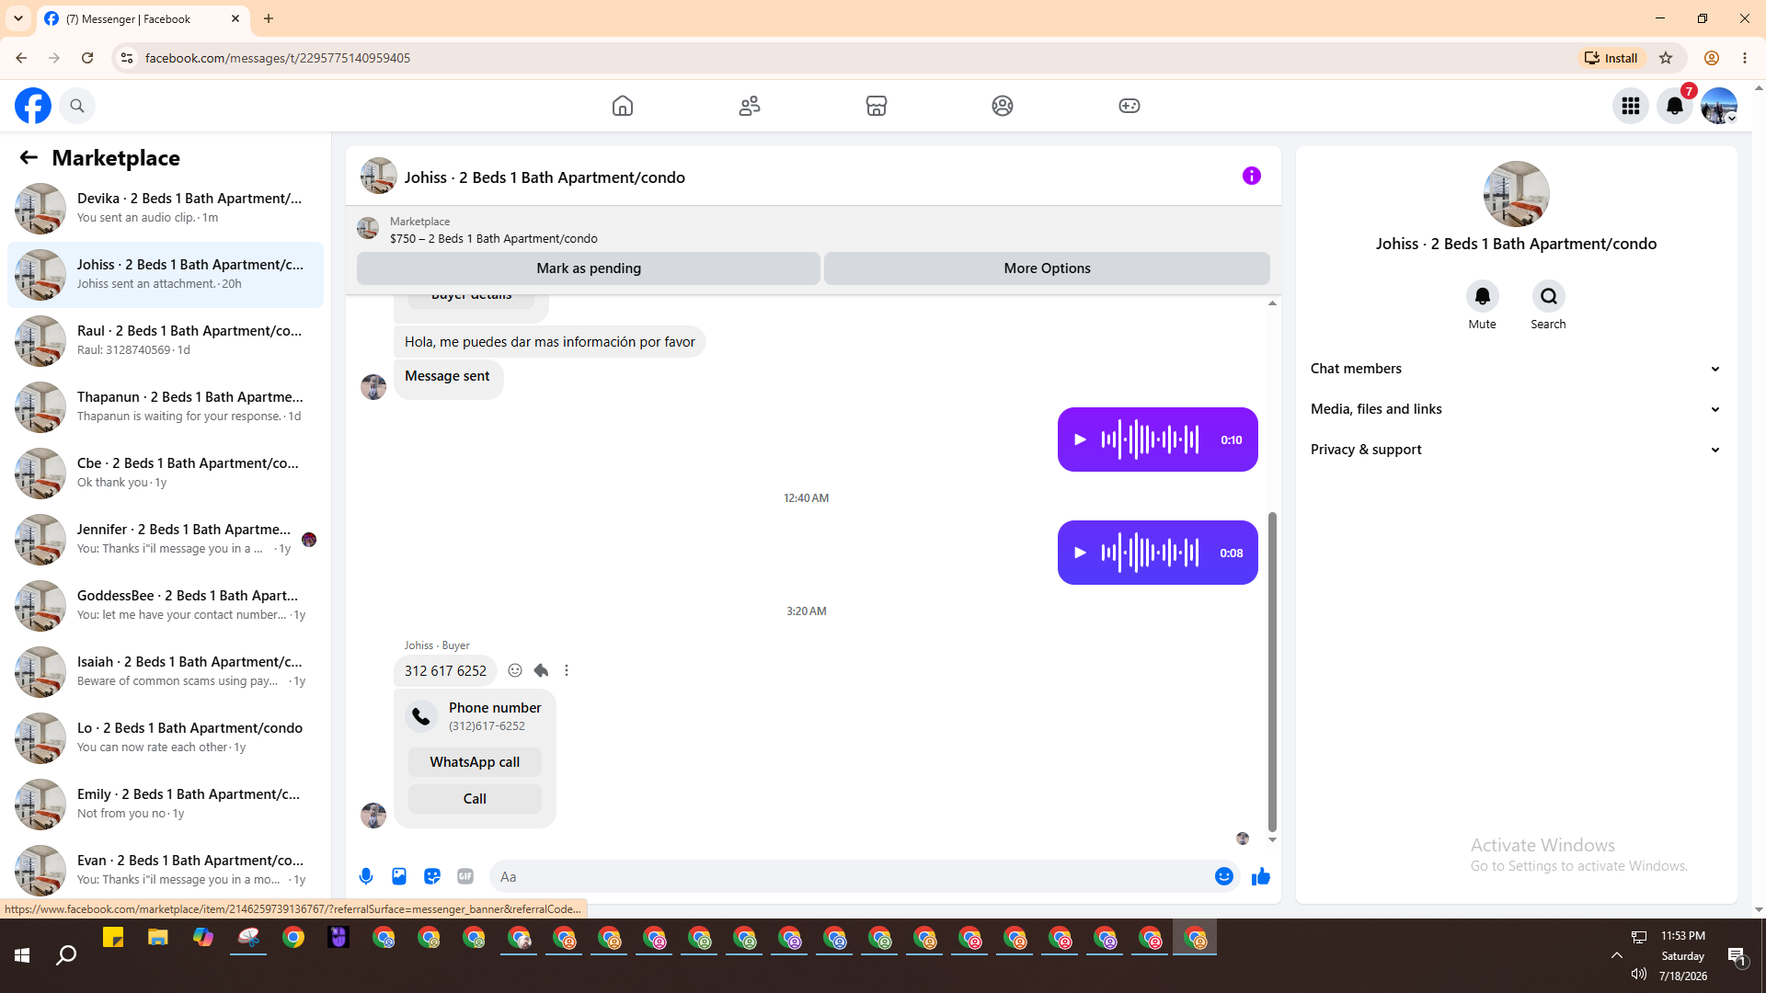Expand Media, files and links section
This screenshot has height=993, width=1766.
1516,409
